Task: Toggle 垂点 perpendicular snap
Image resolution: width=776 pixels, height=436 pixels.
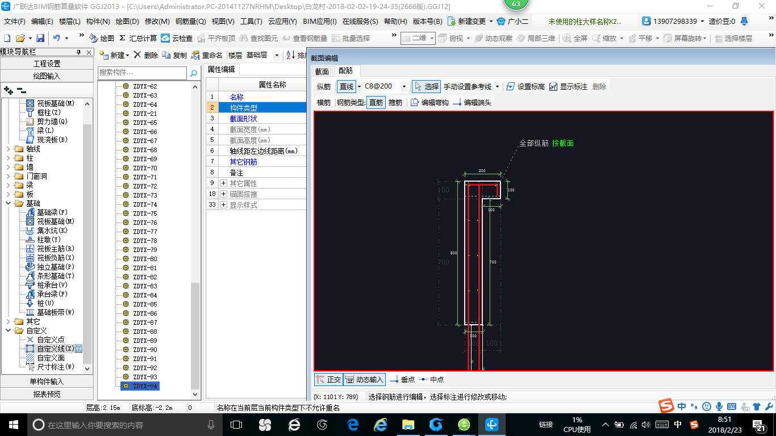Action: pos(402,379)
